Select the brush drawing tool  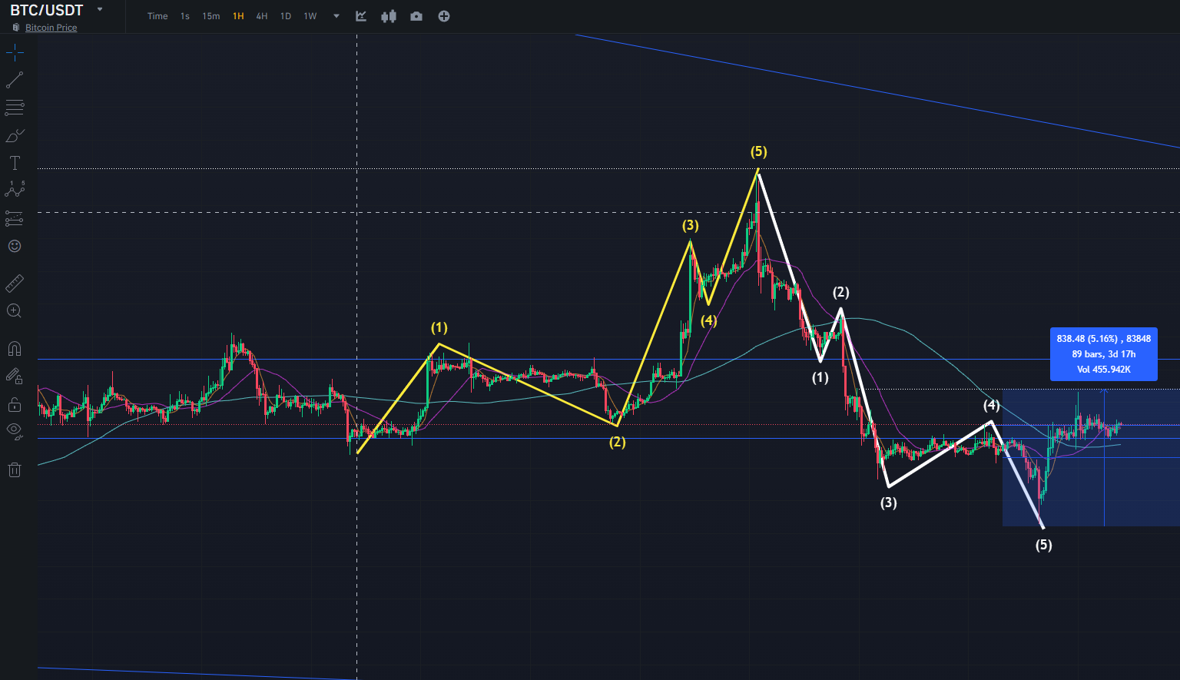click(15, 136)
